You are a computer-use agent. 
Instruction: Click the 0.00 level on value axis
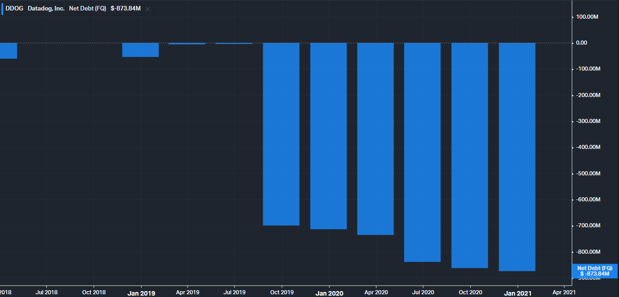pos(581,43)
